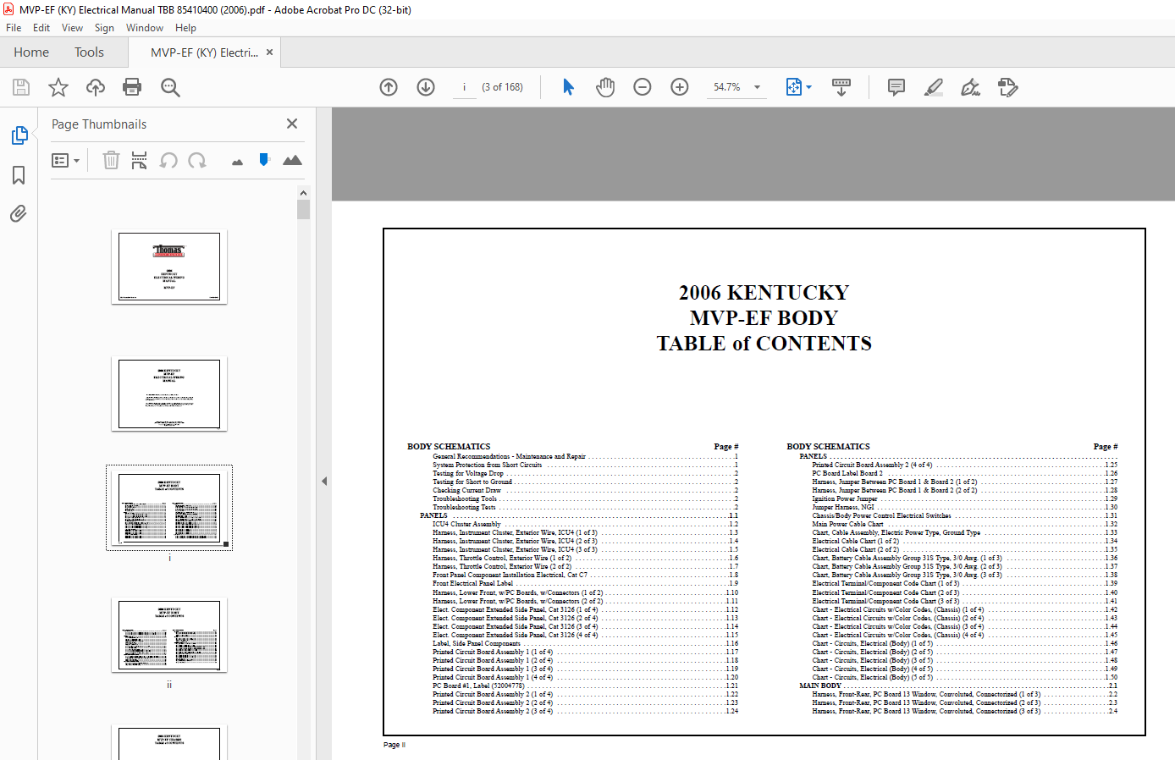Open the Help menu
This screenshot has width=1175, height=760.
pyautogui.click(x=185, y=28)
